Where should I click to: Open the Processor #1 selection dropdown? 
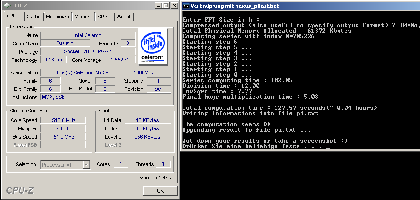click(x=65, y=165)
